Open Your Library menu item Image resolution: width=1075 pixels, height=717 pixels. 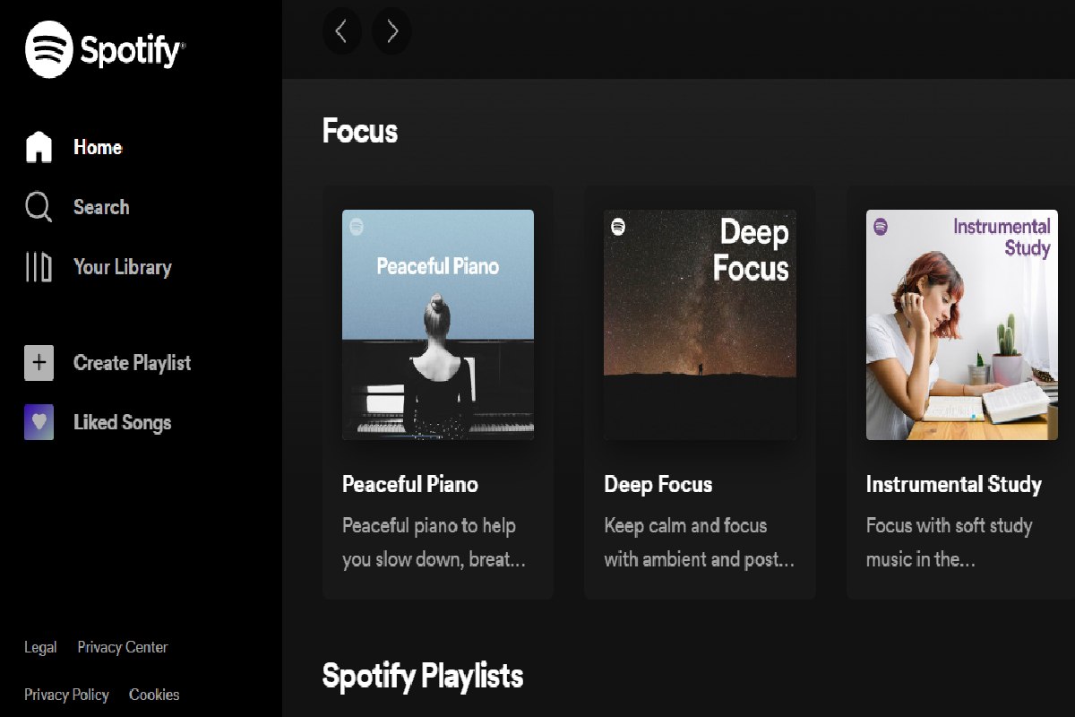pyautogui.click(x=123, y=267)
